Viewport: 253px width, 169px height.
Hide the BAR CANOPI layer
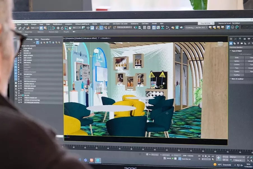tap(20, 58)
